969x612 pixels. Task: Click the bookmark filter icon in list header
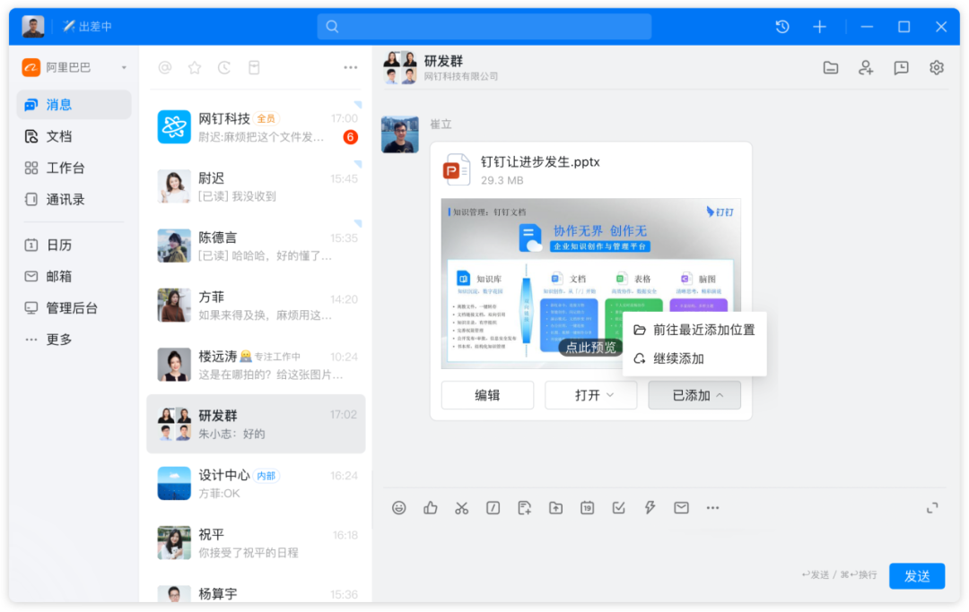(254, 67)
